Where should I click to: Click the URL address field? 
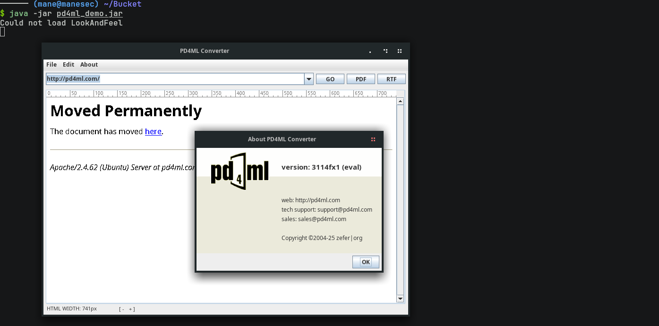(x=175, y=79)
